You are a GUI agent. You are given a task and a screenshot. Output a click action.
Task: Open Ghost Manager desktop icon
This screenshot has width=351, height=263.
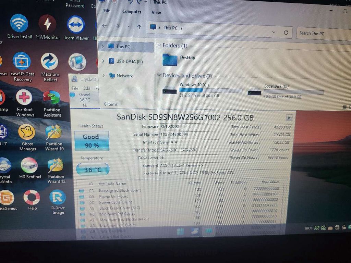tap(27, 138)
